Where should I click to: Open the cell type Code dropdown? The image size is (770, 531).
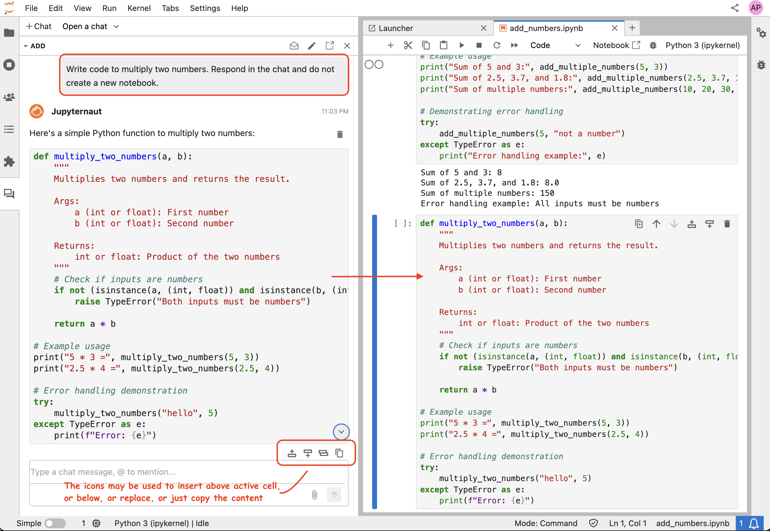point(555,45)
